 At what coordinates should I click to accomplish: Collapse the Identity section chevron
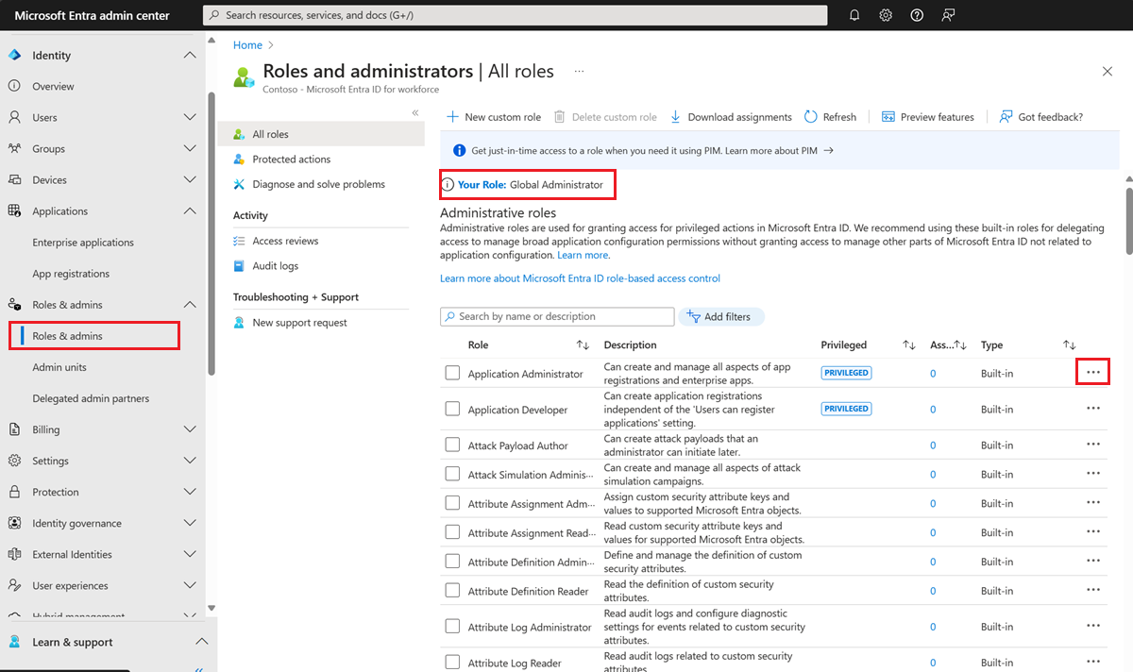pyautogui.click(x=190, y=55)
